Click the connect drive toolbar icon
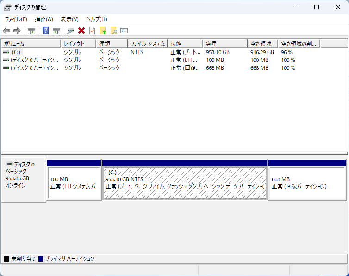Viewport: 349px width, 276px height. (x=70, y=31)
